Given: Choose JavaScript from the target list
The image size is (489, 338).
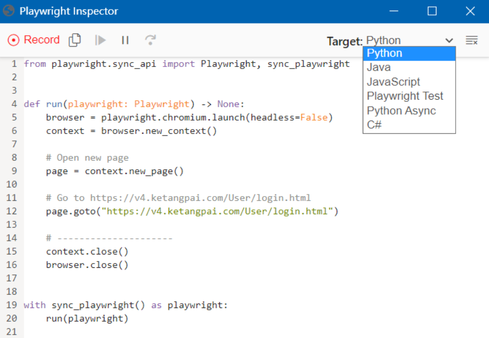Looking at the screenshot, I should point(409,82).
